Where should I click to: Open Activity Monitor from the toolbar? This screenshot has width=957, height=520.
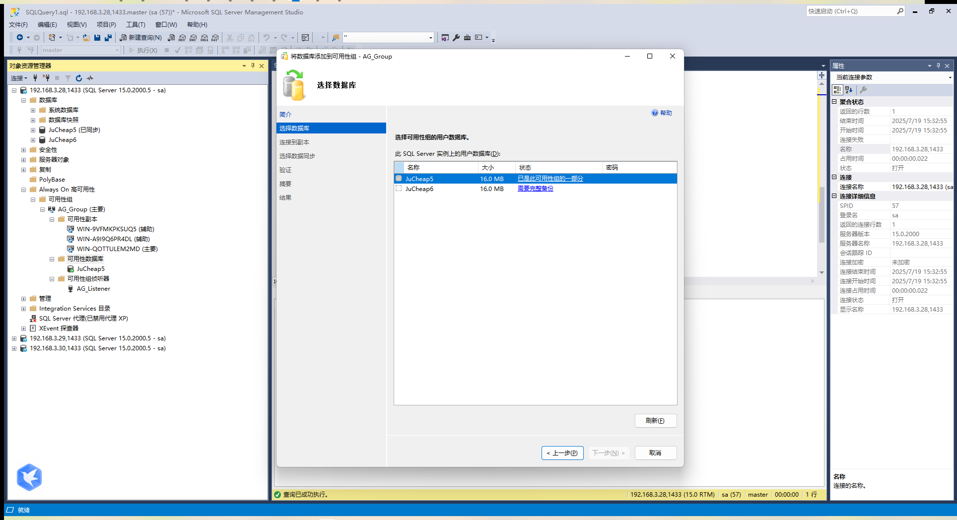tap(305, 37)
